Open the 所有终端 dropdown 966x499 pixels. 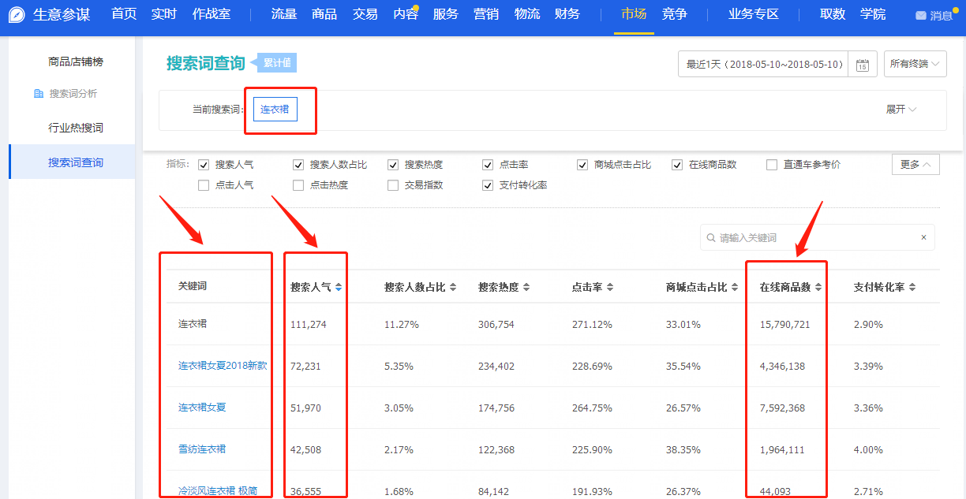[x=915, y=64]
